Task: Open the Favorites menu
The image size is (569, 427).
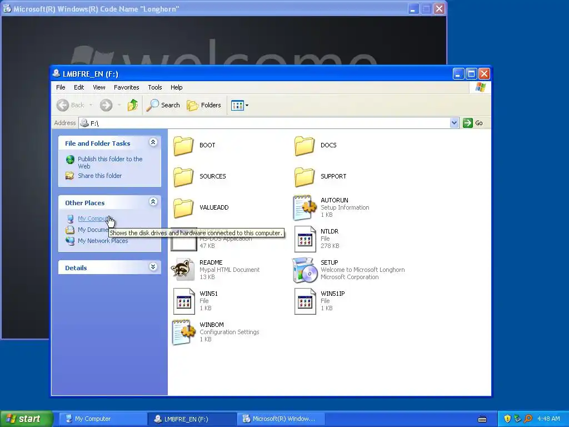Action: point(126,87)
